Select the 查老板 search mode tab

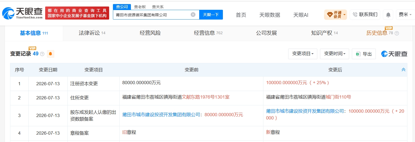click(x=140, y=7)
